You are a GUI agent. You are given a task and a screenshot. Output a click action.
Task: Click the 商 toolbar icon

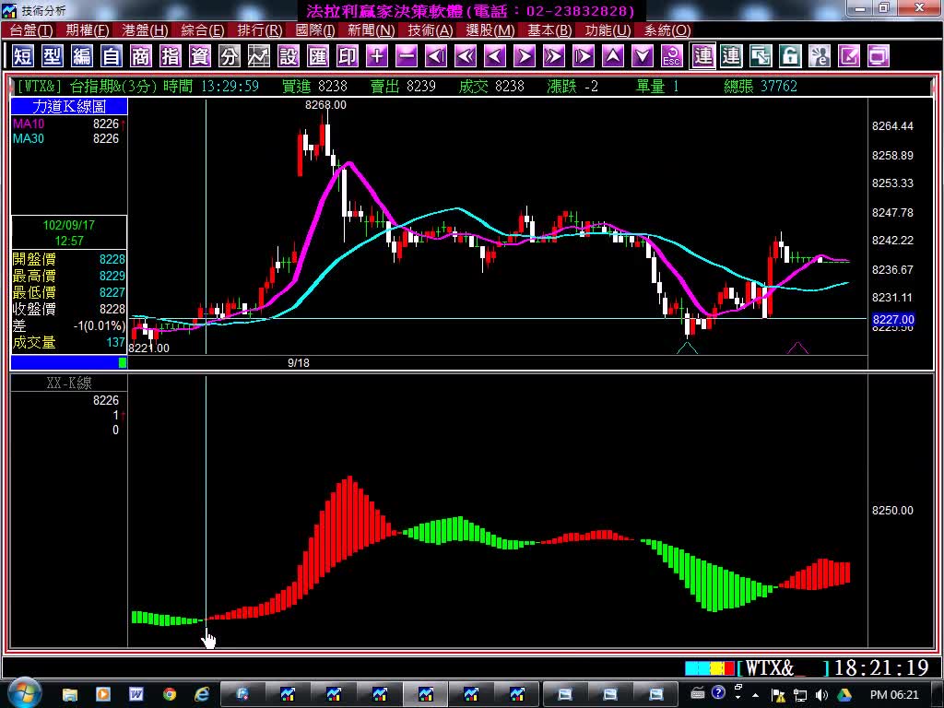(141, 56)
